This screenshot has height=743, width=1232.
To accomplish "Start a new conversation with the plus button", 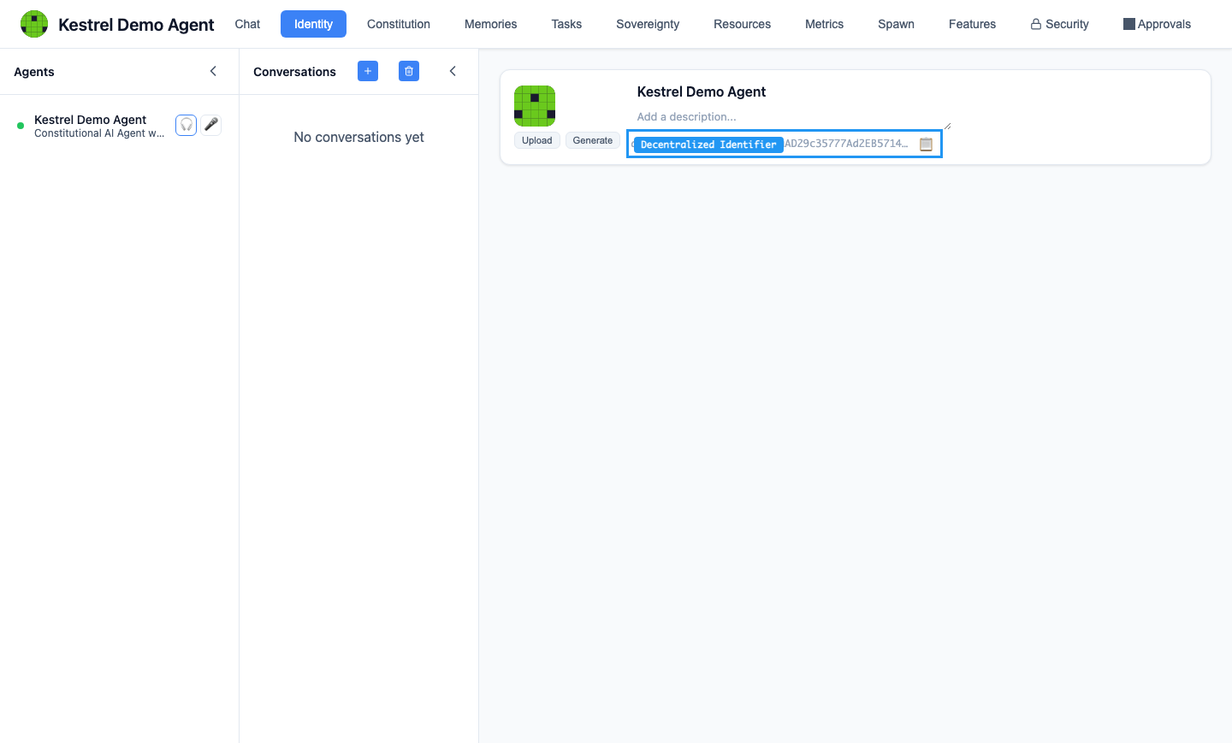I will pos(368,71).
